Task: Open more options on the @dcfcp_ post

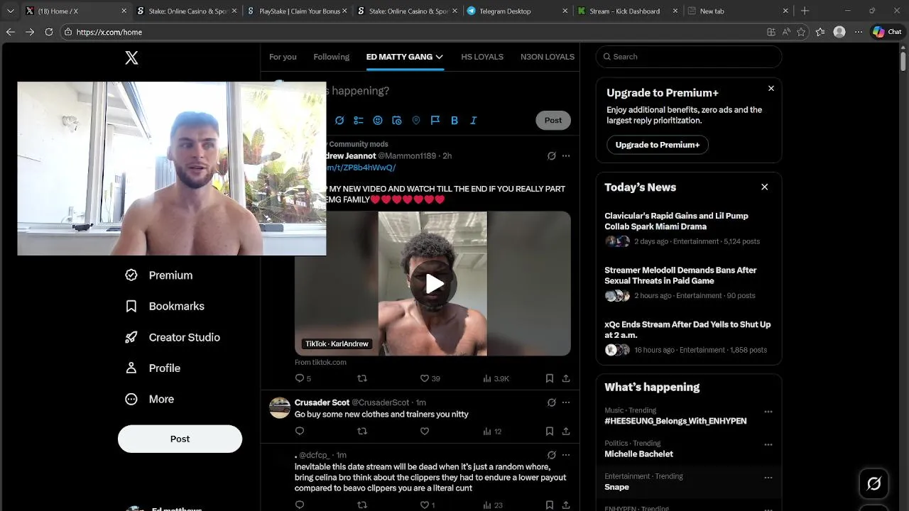Action: pyautogui.click(x=566, y=455)
